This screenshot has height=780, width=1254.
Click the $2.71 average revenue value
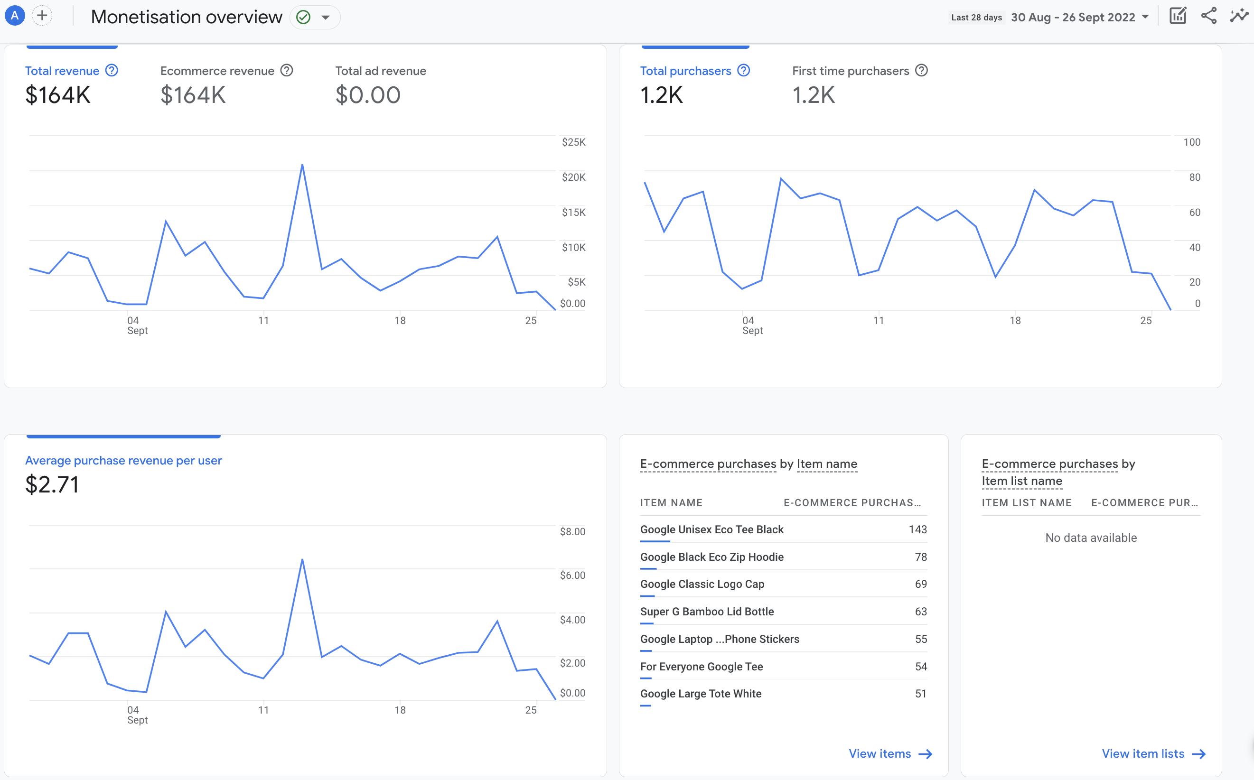pos(52,484)
